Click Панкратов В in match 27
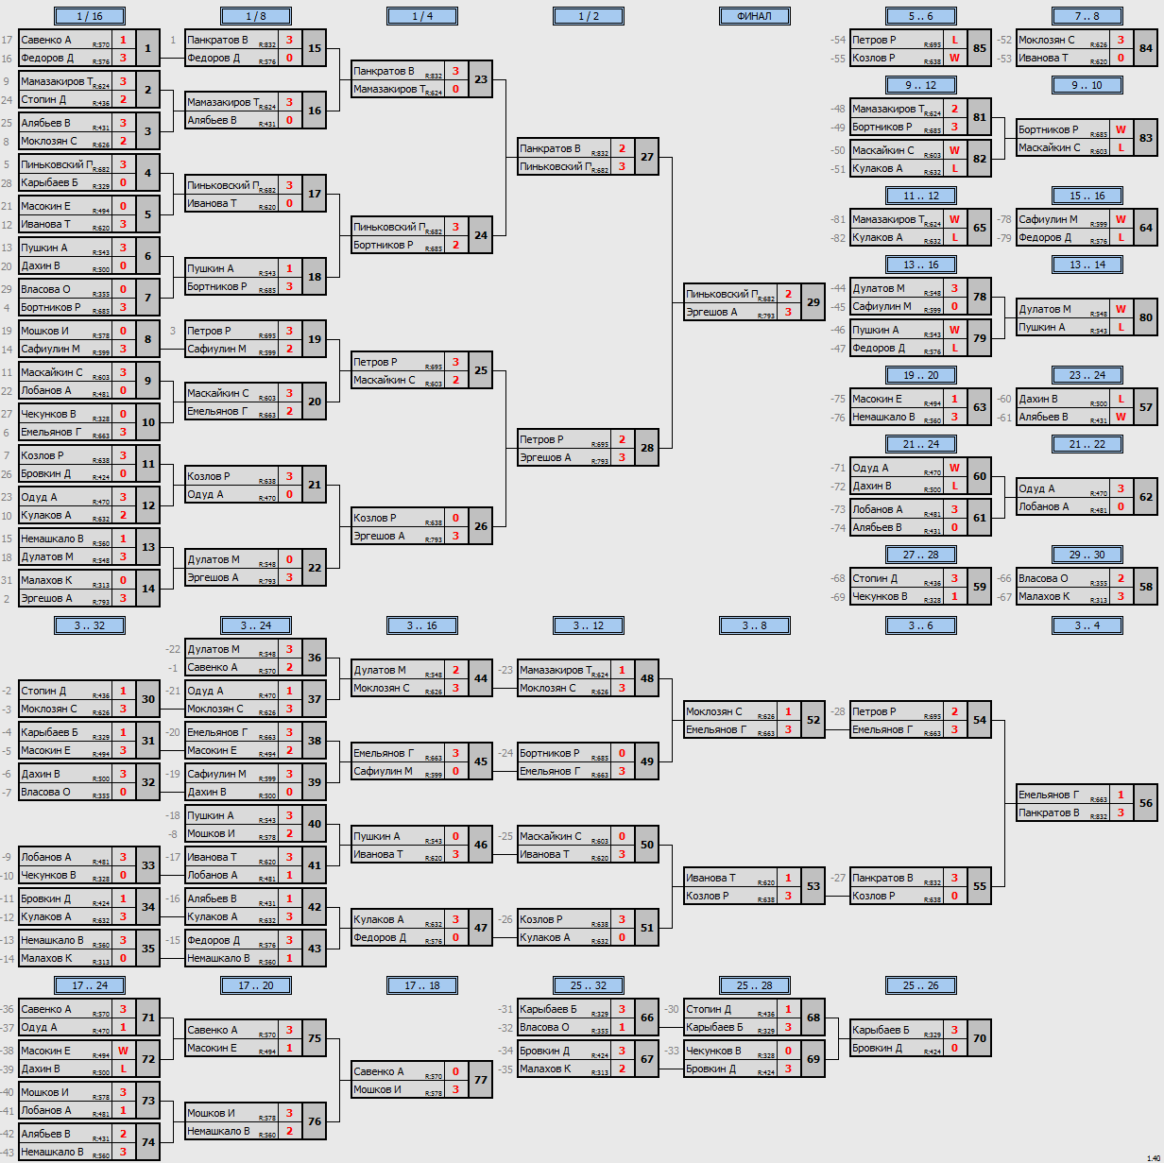The width and height of the screenshot is (1164, 1163). click(x=550, y=148)
